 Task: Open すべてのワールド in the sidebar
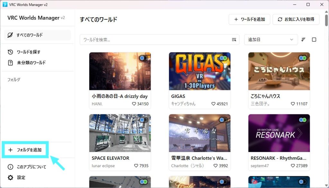point(37,35)
